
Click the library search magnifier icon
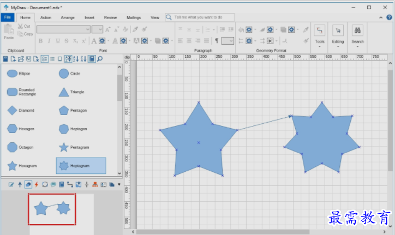click(100, 59)
